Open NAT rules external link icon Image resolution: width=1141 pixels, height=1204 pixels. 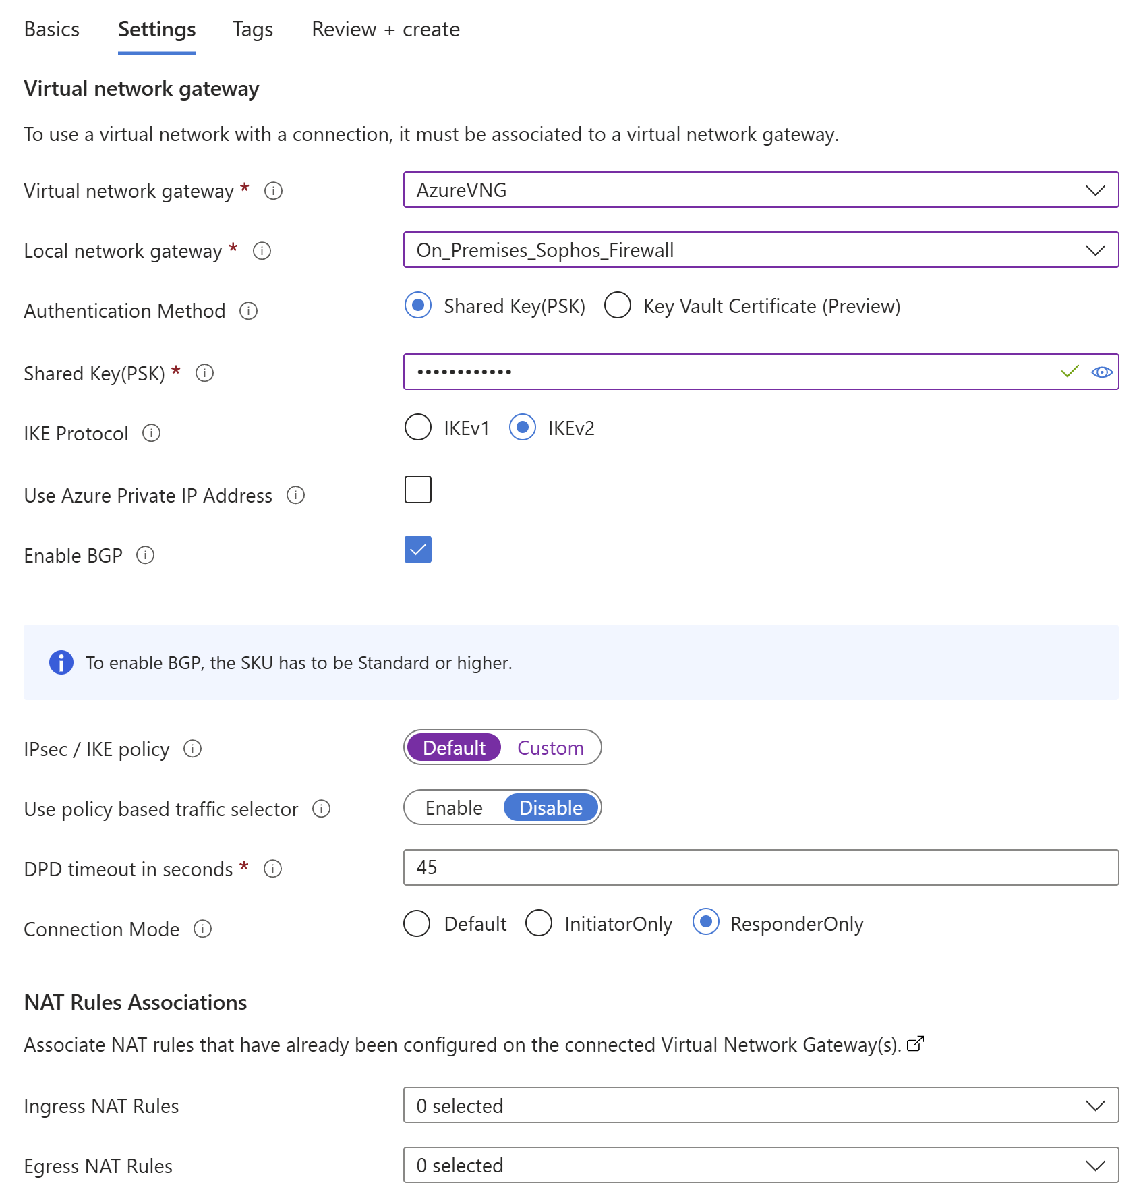pos(915,1044)
